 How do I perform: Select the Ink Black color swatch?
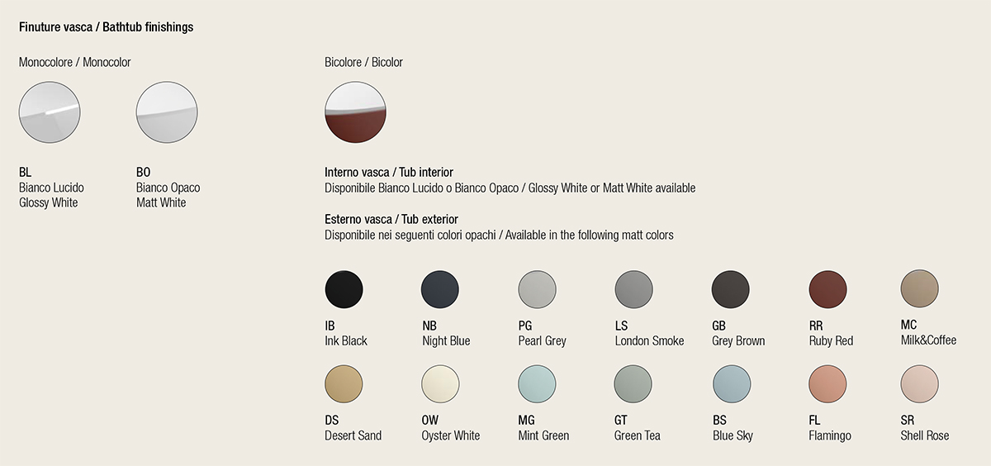(344, 289)
